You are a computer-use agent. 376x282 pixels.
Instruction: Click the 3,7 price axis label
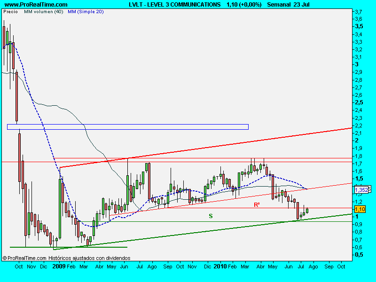359,11
